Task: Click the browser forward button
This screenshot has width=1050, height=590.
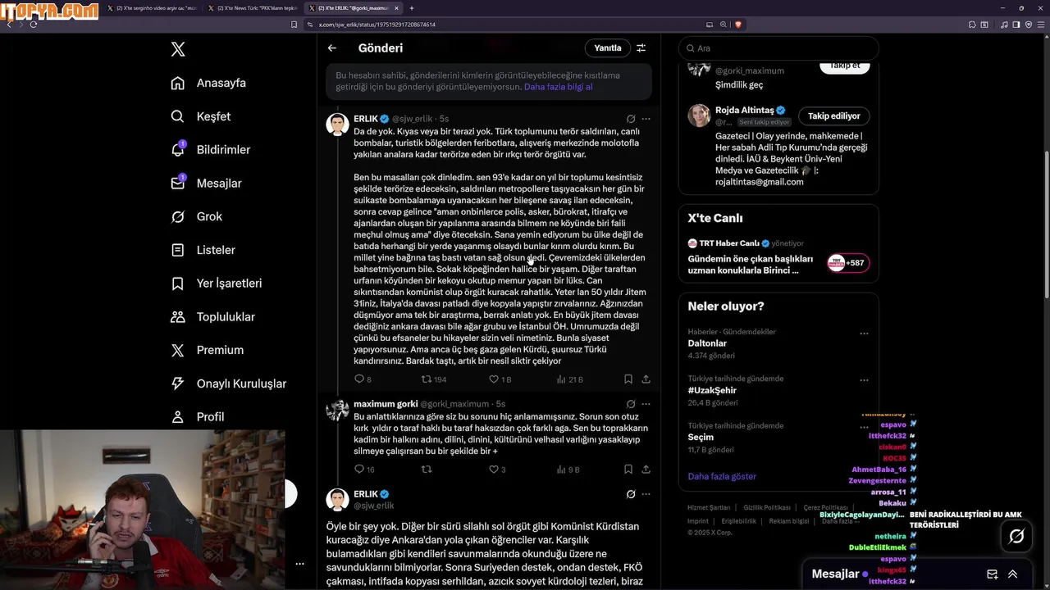Action: coord(21,25)
